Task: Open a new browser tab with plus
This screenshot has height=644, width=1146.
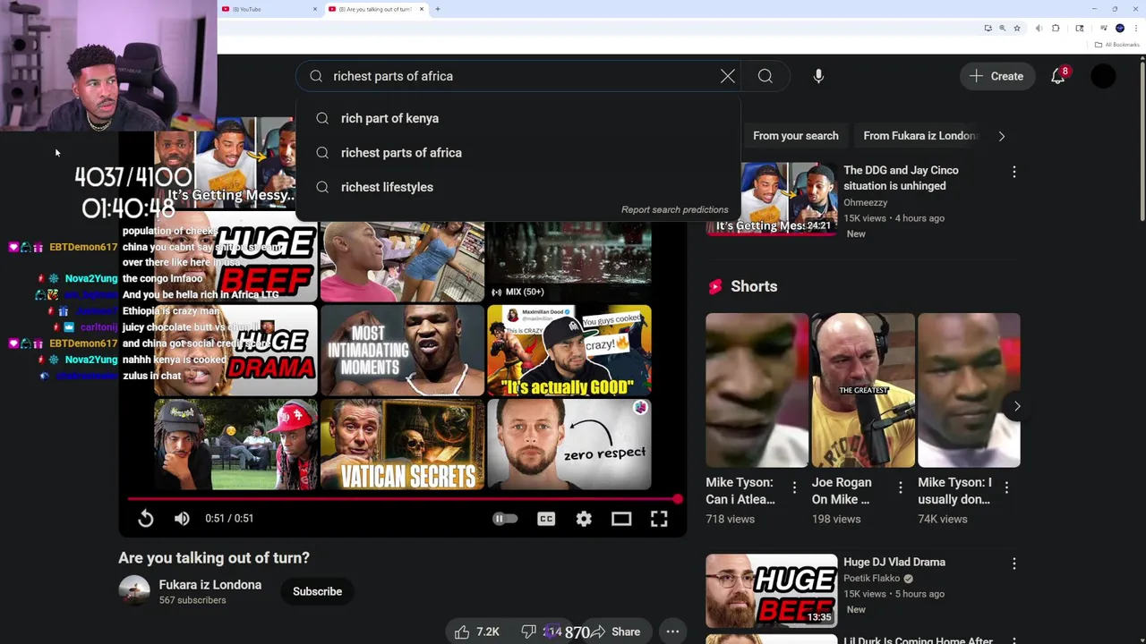Action: [x=438, y=9]
